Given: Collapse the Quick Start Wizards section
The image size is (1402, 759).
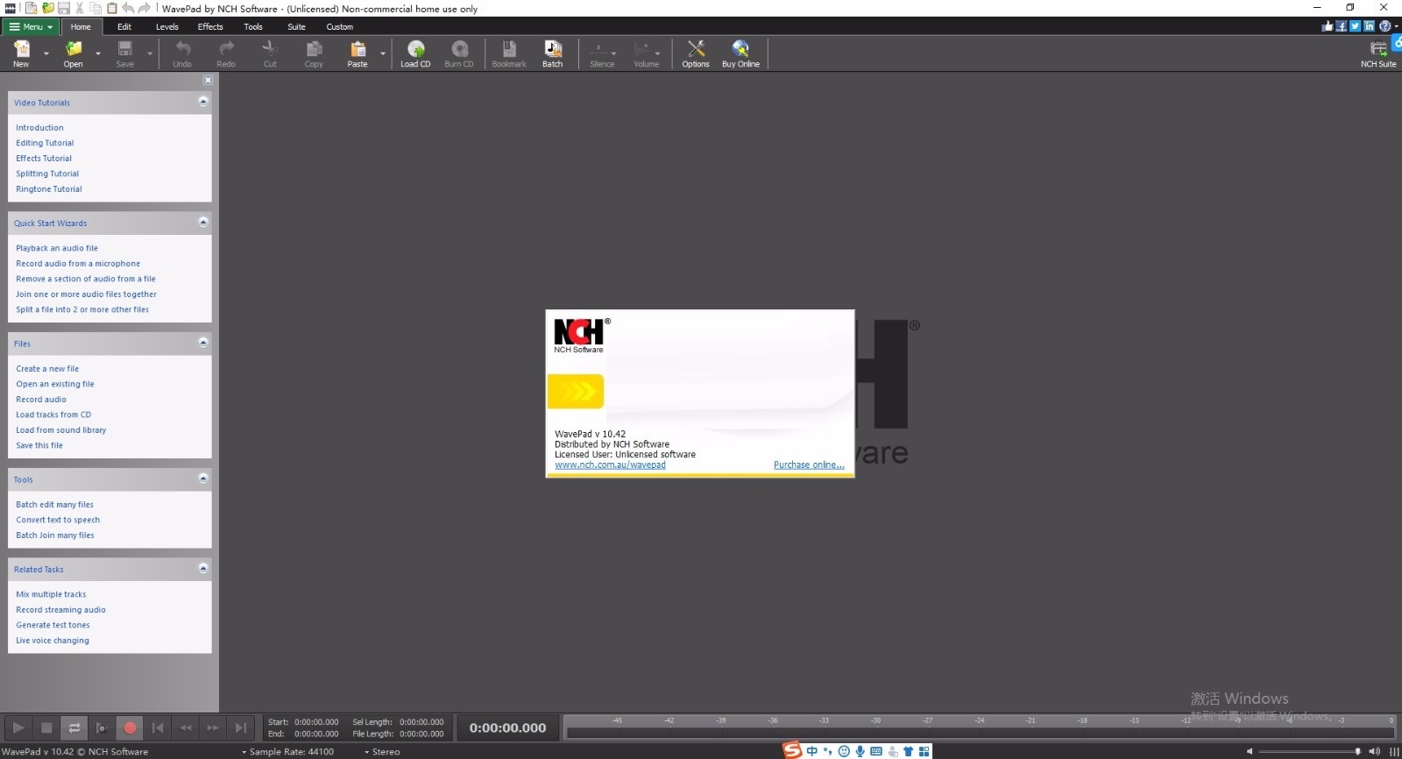Looking at the screenshot, I should tap(203, 223).
